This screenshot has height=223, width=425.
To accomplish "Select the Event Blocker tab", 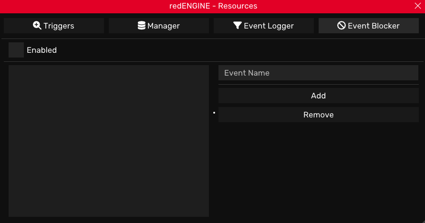I will [368, 26].
